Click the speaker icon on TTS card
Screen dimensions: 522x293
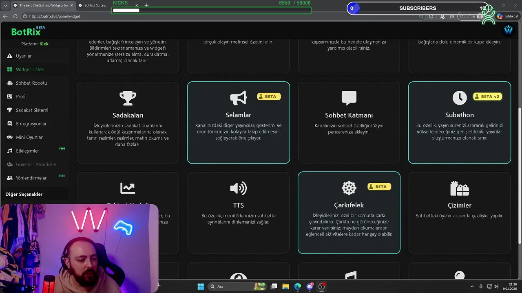[x=239, y=188]
